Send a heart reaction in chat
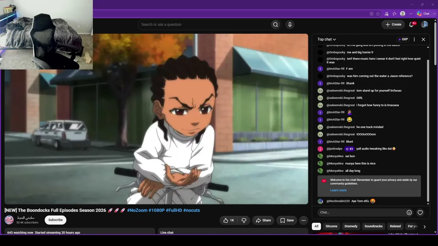This screenshot has height=246, width=438. point(420,213)
